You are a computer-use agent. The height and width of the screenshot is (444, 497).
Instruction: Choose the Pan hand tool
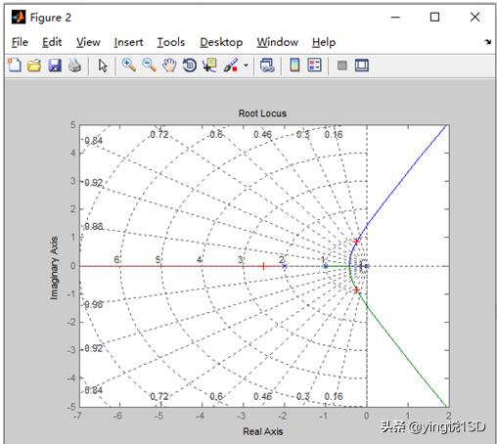click(x=169, y=66)
